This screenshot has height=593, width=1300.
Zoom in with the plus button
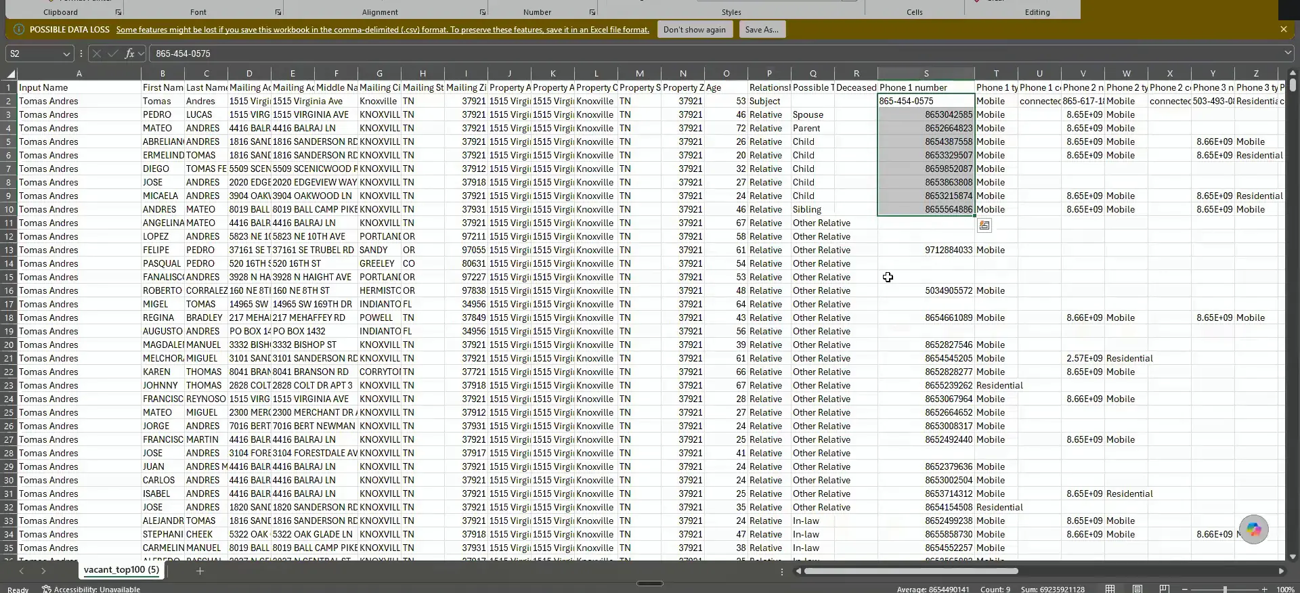pos(1264,590)
